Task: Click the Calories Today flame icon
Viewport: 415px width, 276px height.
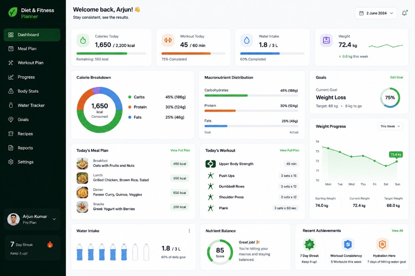Action: coord(83,40)
